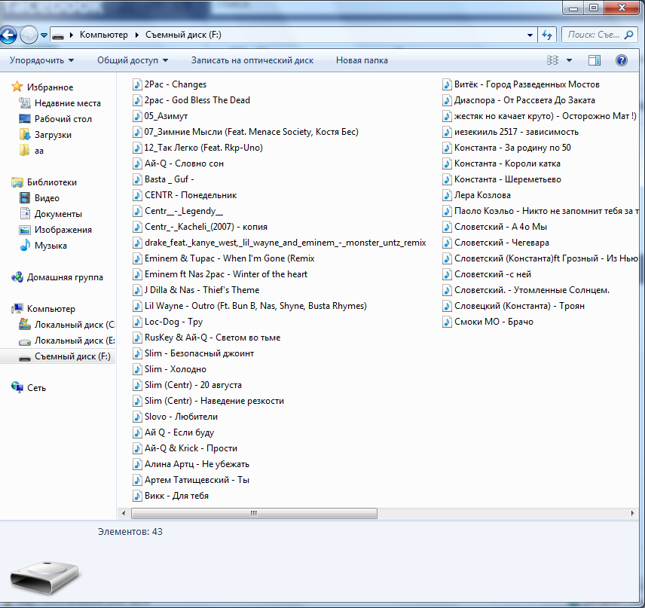Click audio icon of Loc-Dog - Тру
The height and width of the screenshot is (608, 645).
pos(137,322)
